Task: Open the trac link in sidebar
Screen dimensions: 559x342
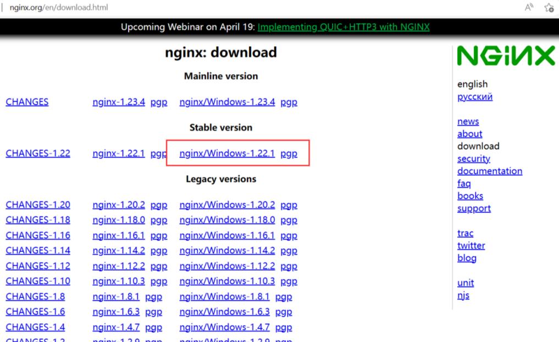Action: [465, 233]
